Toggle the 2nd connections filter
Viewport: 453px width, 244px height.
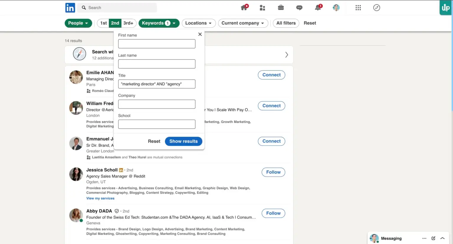point(115,23)
